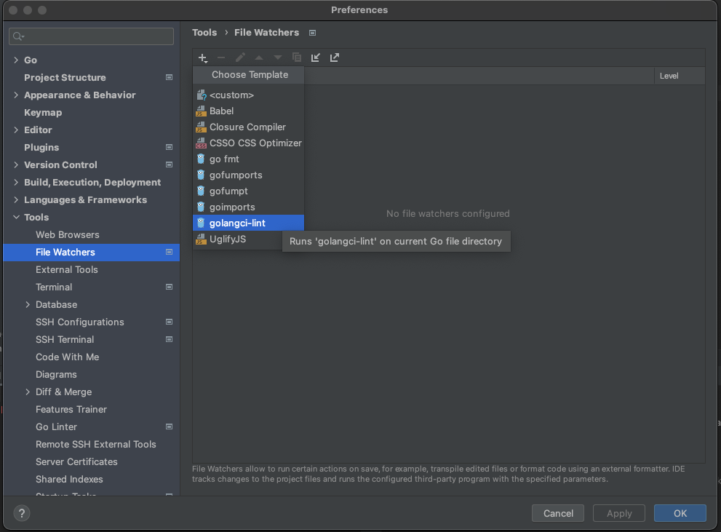
Task: Confirm with the OK button
Action: (x=680, y=513)
